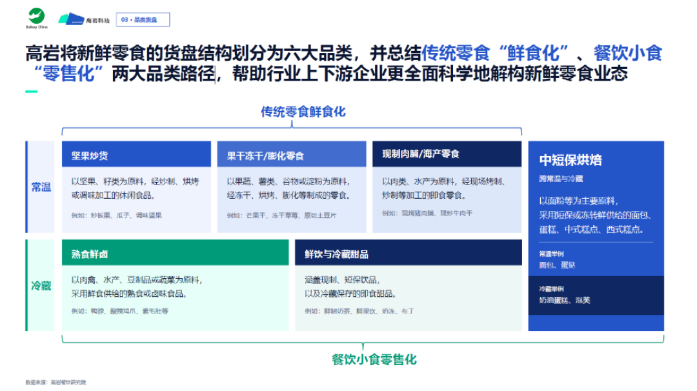Screen dimensions: 697x391
Task: Click '采用鲜食供给的熟食或卤味食品' line
Action: (x=129, y=294)
